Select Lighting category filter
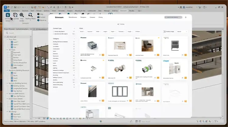 (55, 68)
